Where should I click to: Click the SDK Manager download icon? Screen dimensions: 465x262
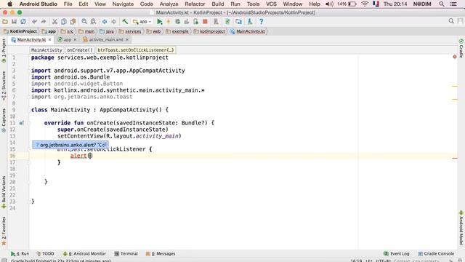(x=250, y=21)
